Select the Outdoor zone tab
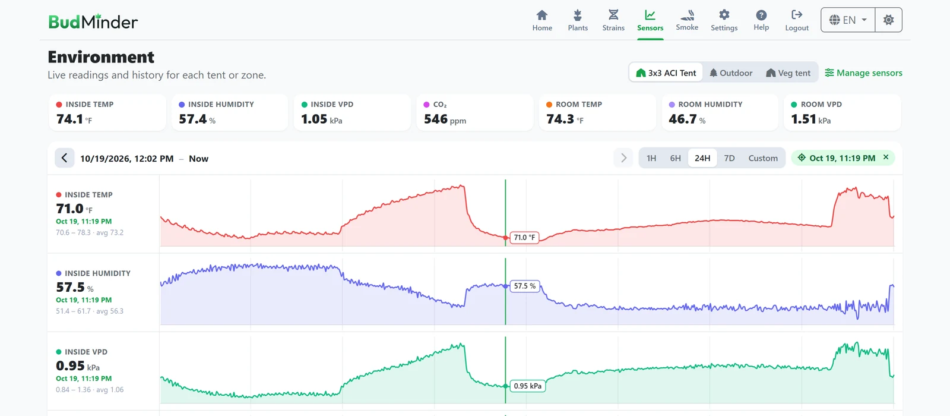The width and height of the screenshot is (950, 416). [731, 73]
